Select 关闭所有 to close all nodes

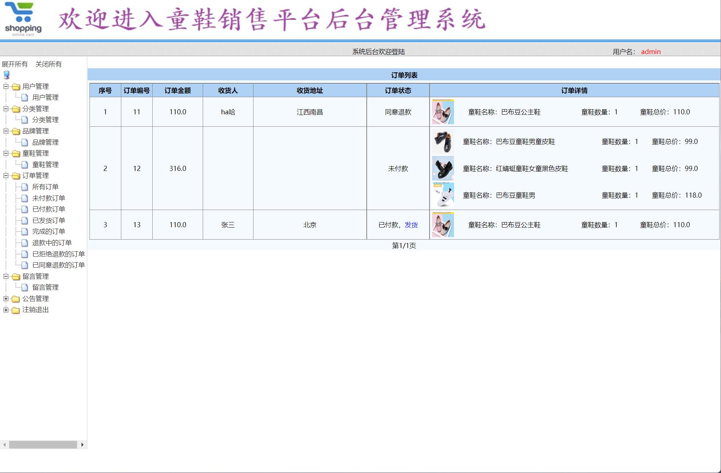coord(49,64)
